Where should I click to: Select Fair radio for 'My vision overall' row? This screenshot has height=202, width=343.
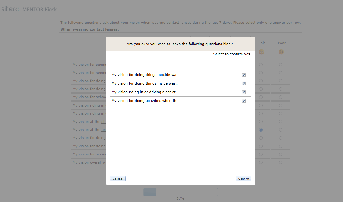click(261, 162)
